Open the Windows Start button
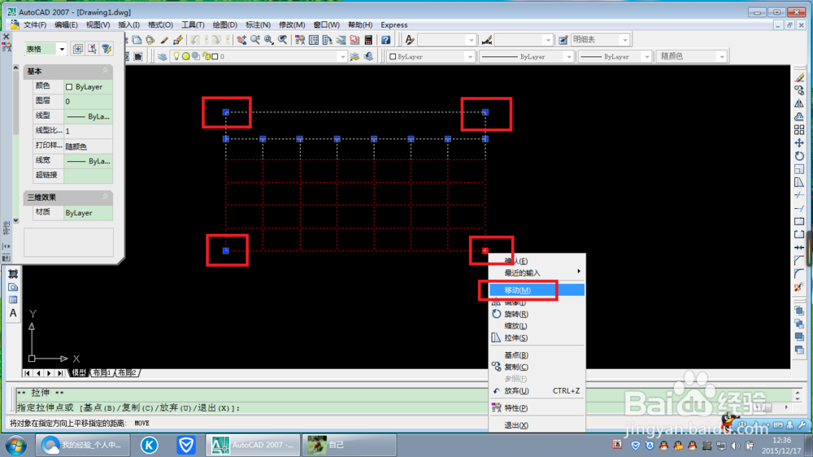 (15, 445)
